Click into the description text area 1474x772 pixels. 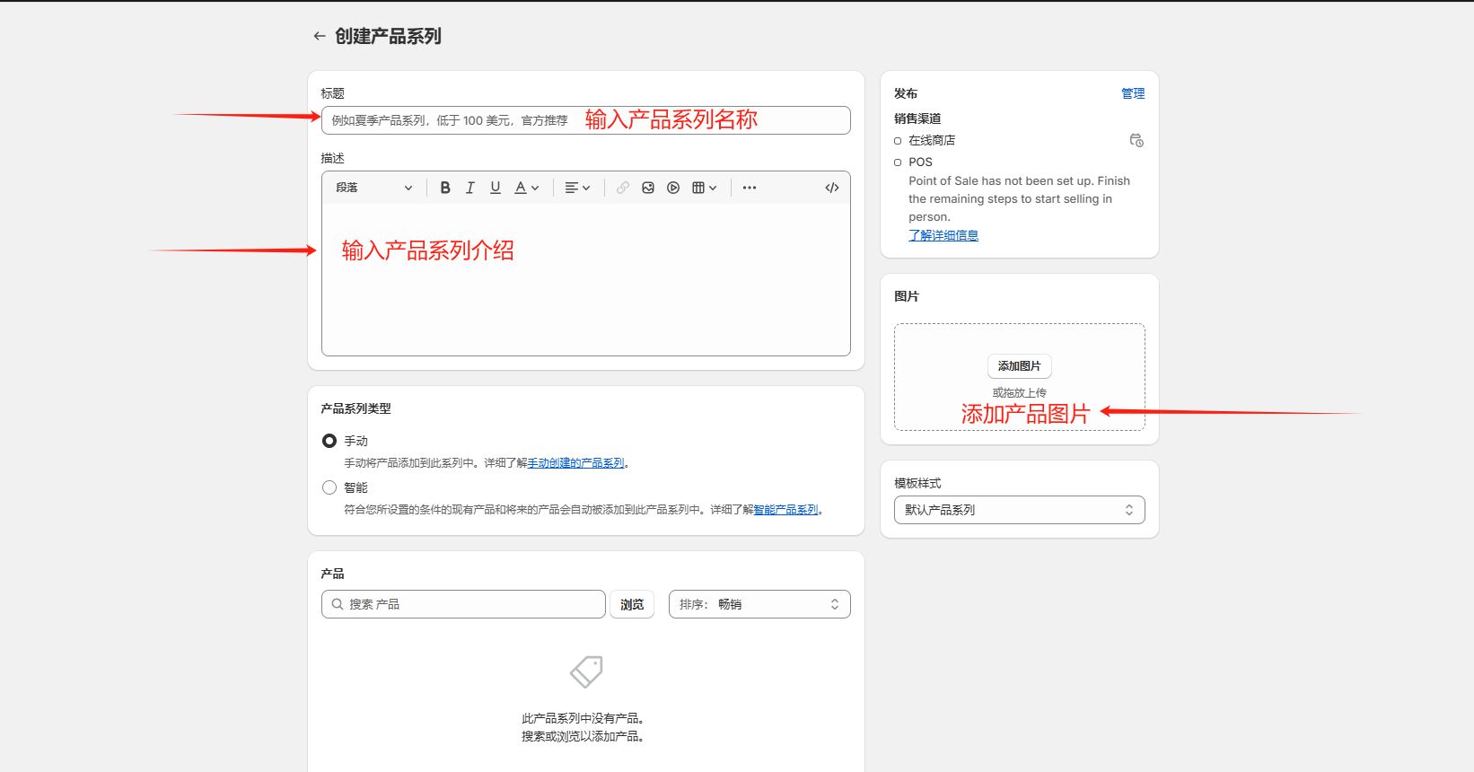click(585, 278)
